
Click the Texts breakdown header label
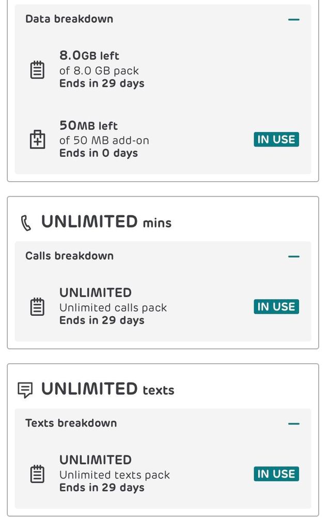coord(71,423)
